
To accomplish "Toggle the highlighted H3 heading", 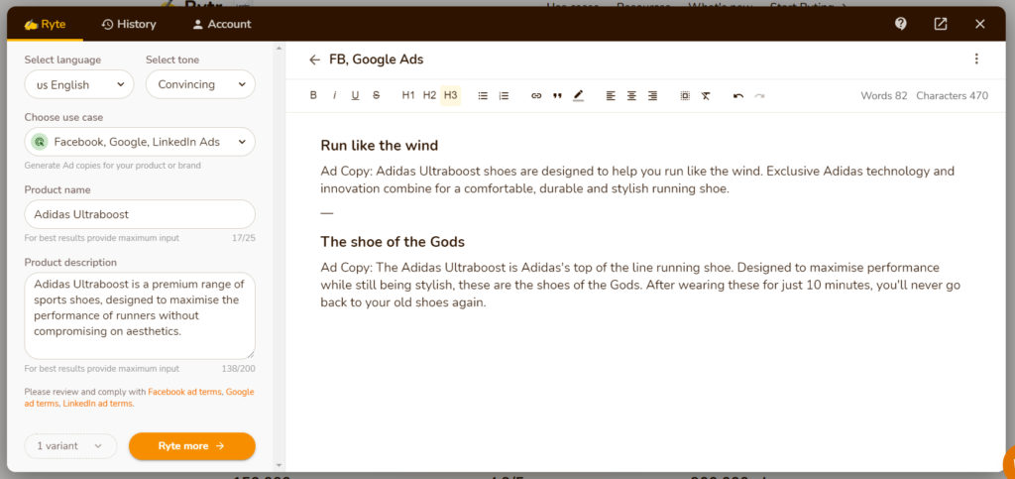I will coord(451,96).
